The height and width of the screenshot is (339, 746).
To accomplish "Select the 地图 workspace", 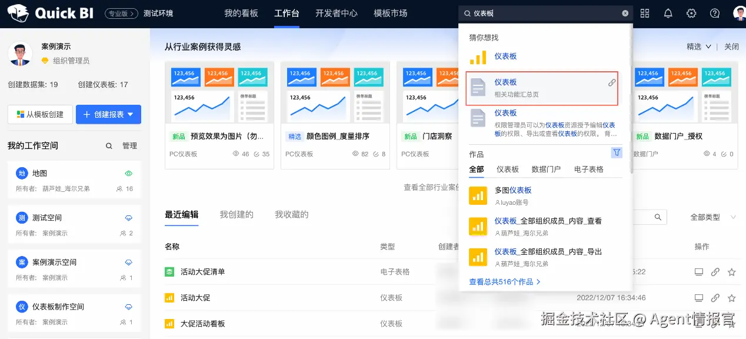I will [x=74, y=181].
